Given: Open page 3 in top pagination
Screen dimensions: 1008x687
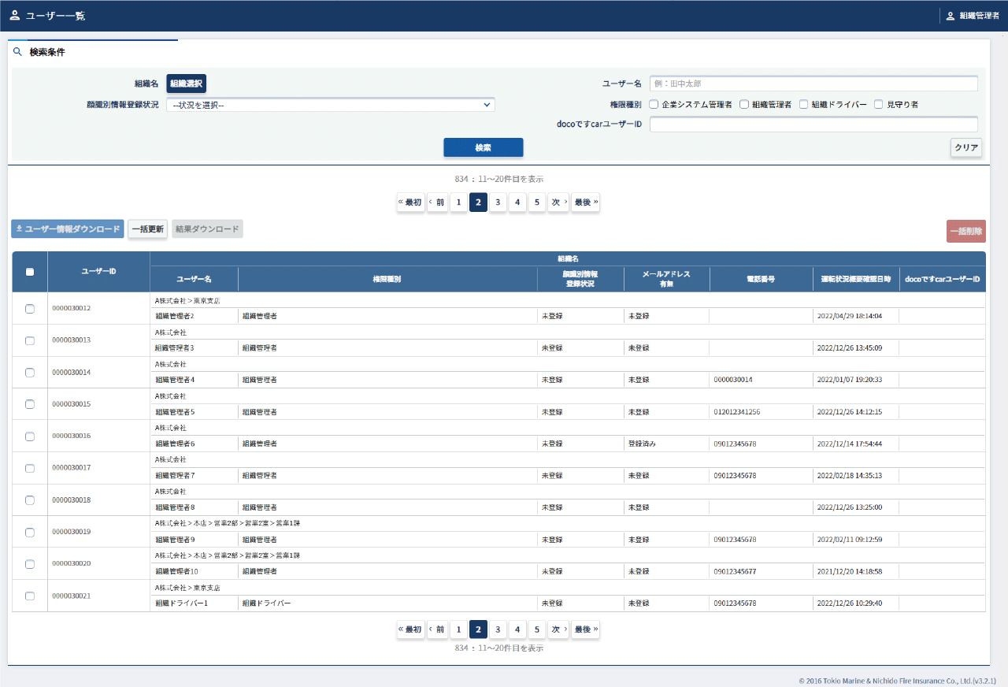Looking at the screenshot, I should [498, 202].
